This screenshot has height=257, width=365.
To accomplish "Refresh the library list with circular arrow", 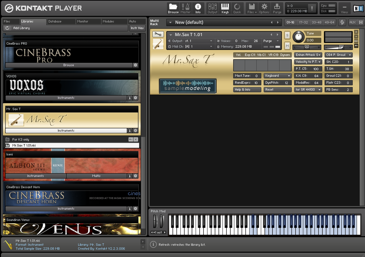I will pyautogui.click(x=7, y=28).
